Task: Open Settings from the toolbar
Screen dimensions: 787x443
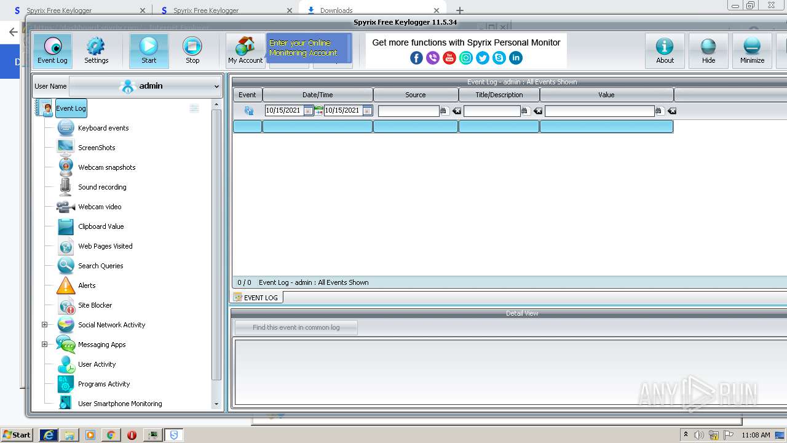Action: [x=96, y=50]
